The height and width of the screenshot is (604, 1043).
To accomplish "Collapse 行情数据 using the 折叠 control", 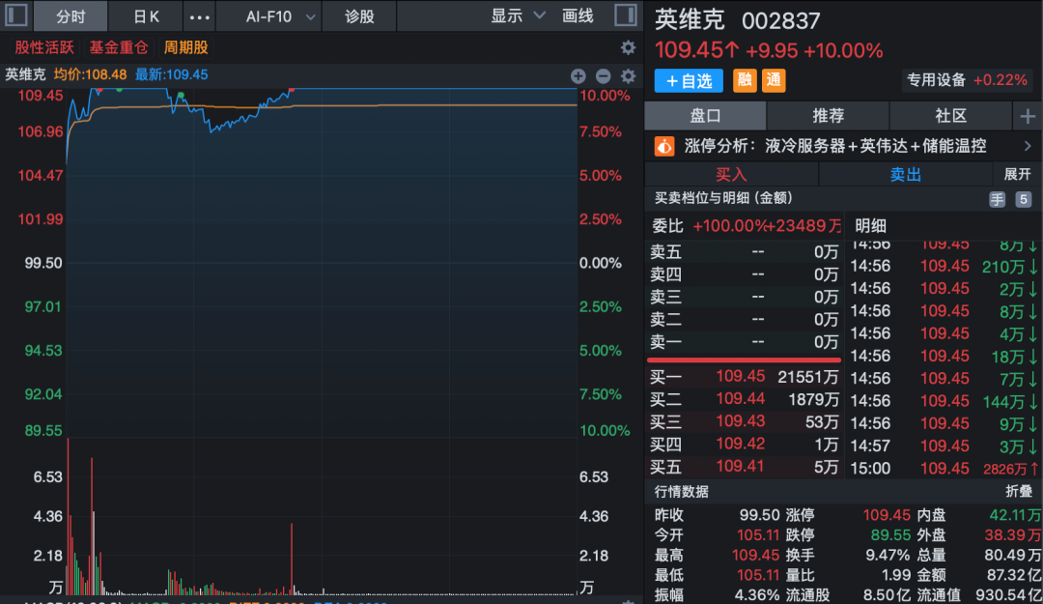I will (1017, 491).
